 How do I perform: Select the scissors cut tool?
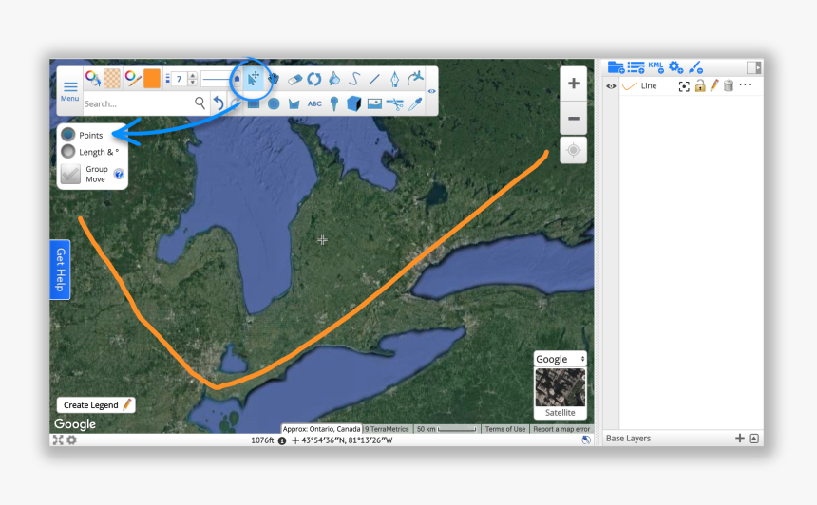coord(395,103)
